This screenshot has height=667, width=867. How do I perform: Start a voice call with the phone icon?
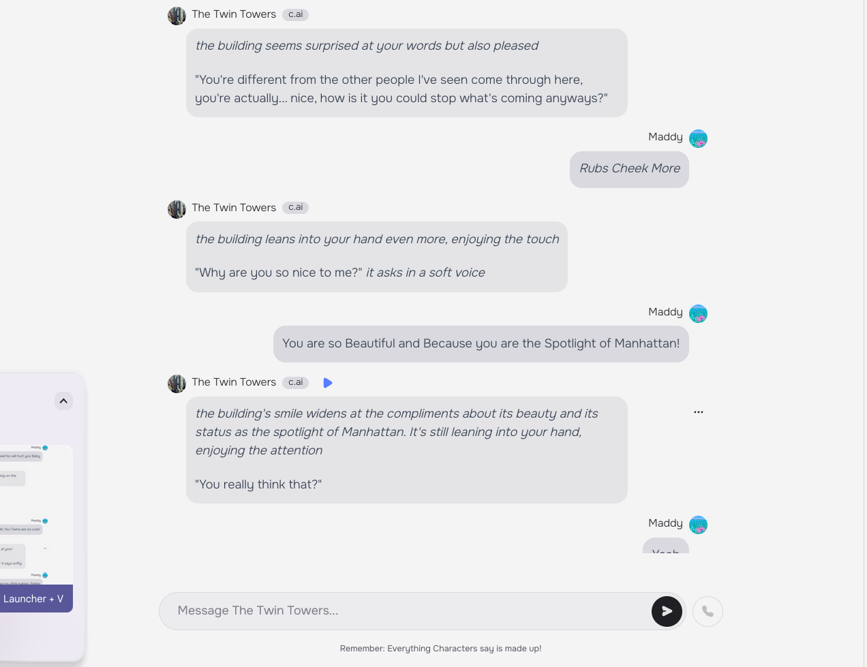click(708, 611)
